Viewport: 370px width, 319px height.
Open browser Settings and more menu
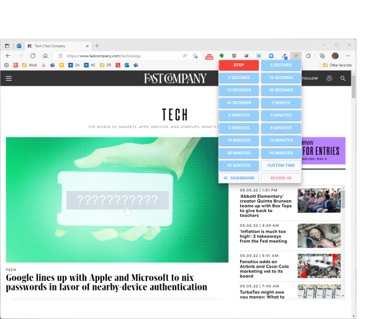348,56
